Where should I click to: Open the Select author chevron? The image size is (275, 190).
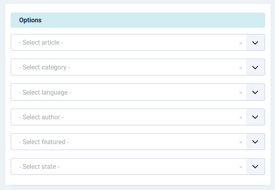(255, 117)
